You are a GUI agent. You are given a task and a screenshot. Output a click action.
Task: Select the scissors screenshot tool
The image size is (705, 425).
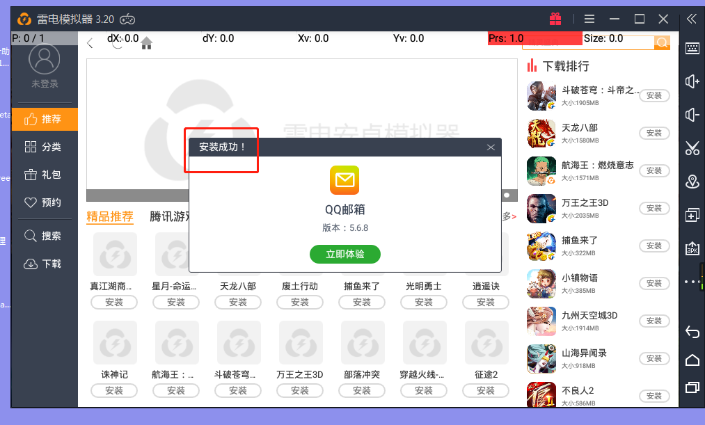click(x=692, y=147)
